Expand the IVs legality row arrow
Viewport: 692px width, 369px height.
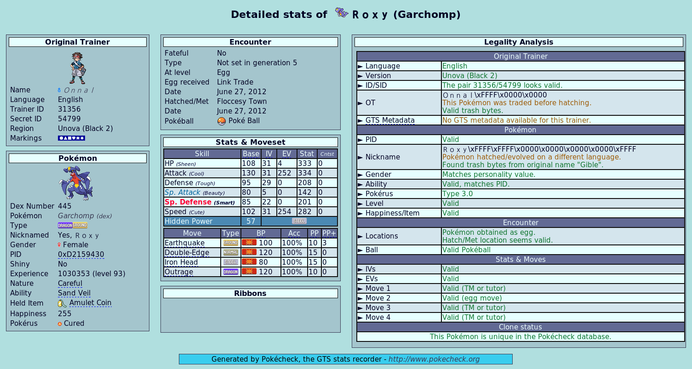(360, 269)
